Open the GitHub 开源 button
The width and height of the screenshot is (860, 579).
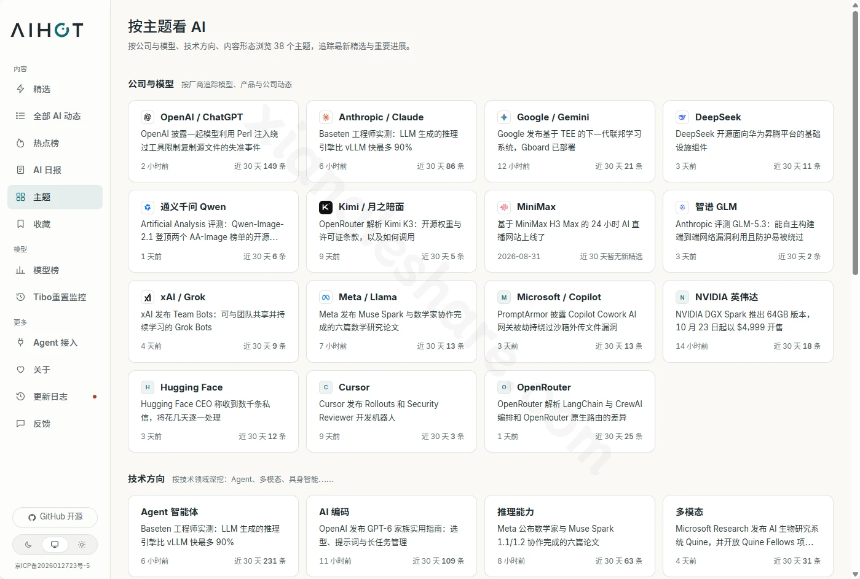[x=55, y=517]
